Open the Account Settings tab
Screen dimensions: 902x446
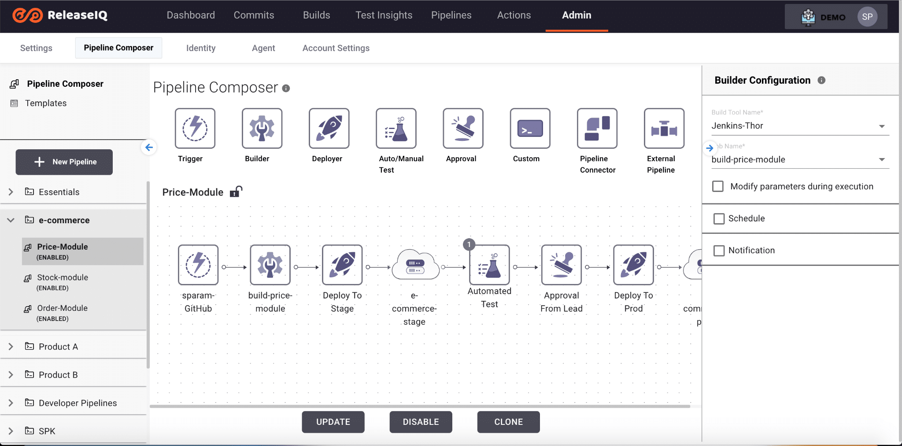coord(336,48)
